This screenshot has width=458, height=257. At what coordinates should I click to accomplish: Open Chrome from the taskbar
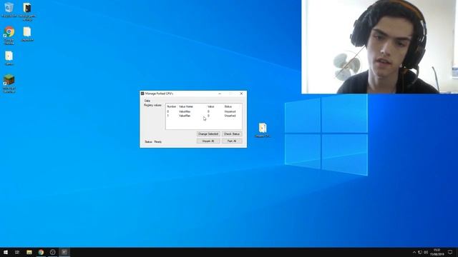(x=41, y=252)
